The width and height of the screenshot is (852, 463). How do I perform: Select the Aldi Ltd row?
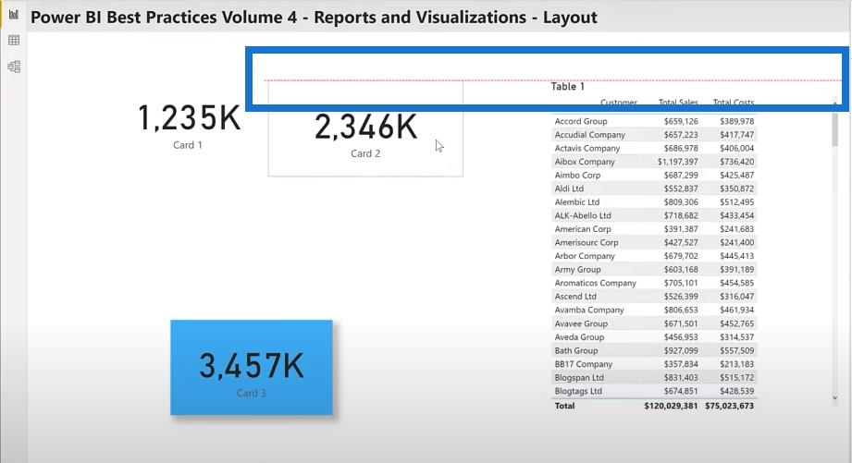(654, 189)
